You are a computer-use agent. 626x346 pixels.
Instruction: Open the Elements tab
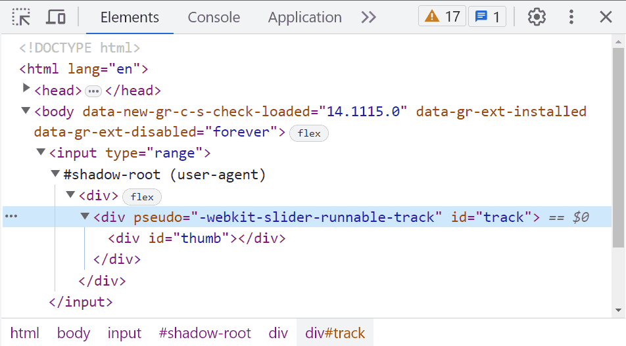click(130, 17)
